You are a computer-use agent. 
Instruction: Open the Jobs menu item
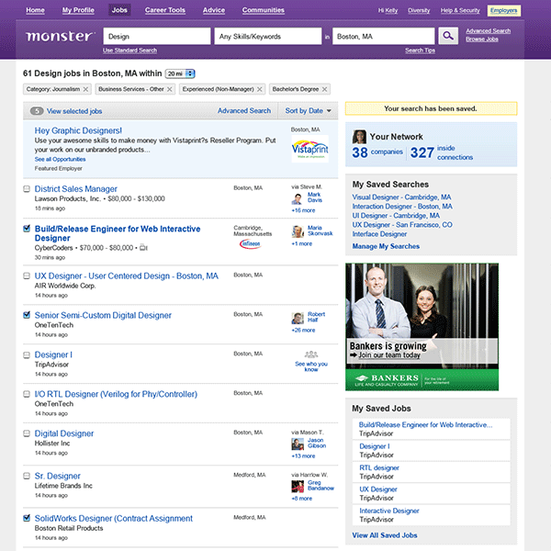coord(119,10)
